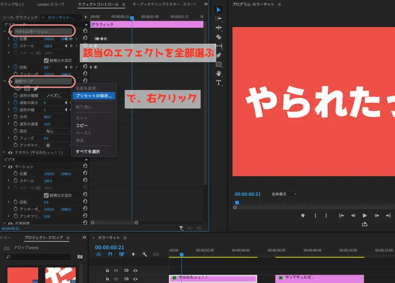
Task: Toggle the 縦横比を固定 checkbox under スケール
Action: [x=46, y=60]
